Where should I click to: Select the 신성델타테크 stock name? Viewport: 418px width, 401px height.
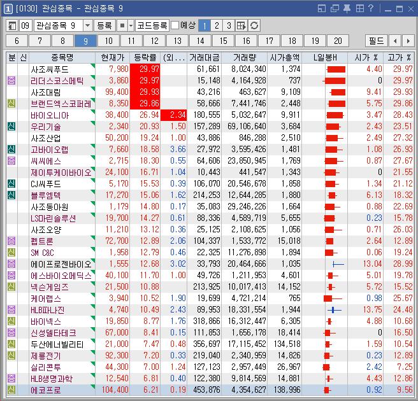pos(54,333)
